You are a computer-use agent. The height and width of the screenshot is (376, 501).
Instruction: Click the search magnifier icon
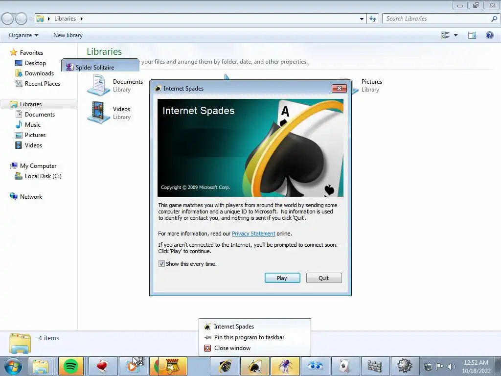tap(494, 19)
